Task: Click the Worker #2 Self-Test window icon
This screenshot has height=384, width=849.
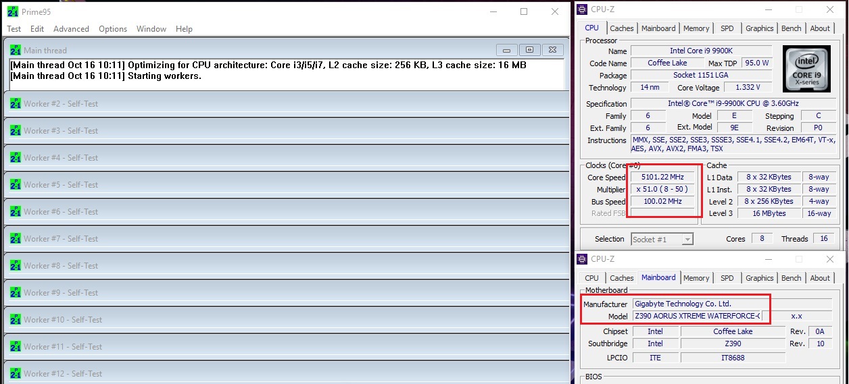Action: coord(15,104)
